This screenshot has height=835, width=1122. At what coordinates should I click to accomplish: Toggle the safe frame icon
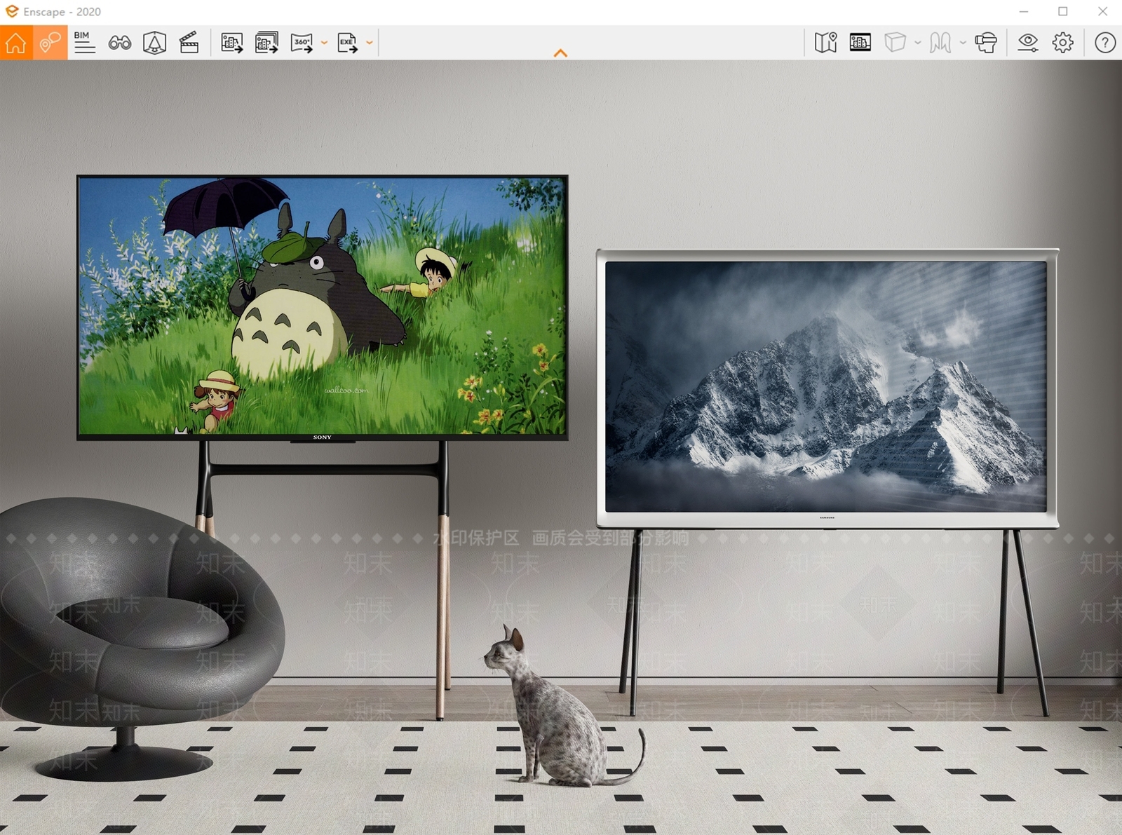(860, 43)
